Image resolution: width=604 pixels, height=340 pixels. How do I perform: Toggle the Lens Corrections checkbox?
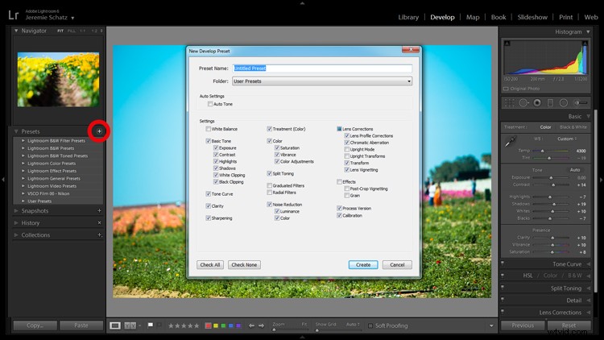tap(339, 129)
